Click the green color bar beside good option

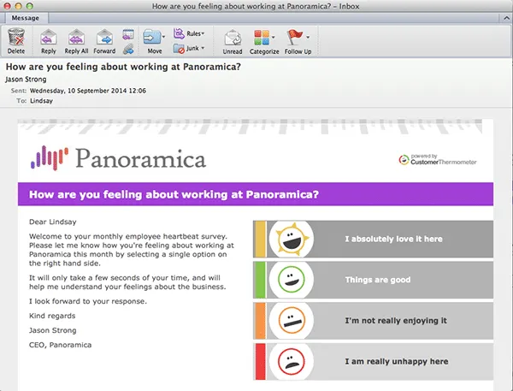261,280
